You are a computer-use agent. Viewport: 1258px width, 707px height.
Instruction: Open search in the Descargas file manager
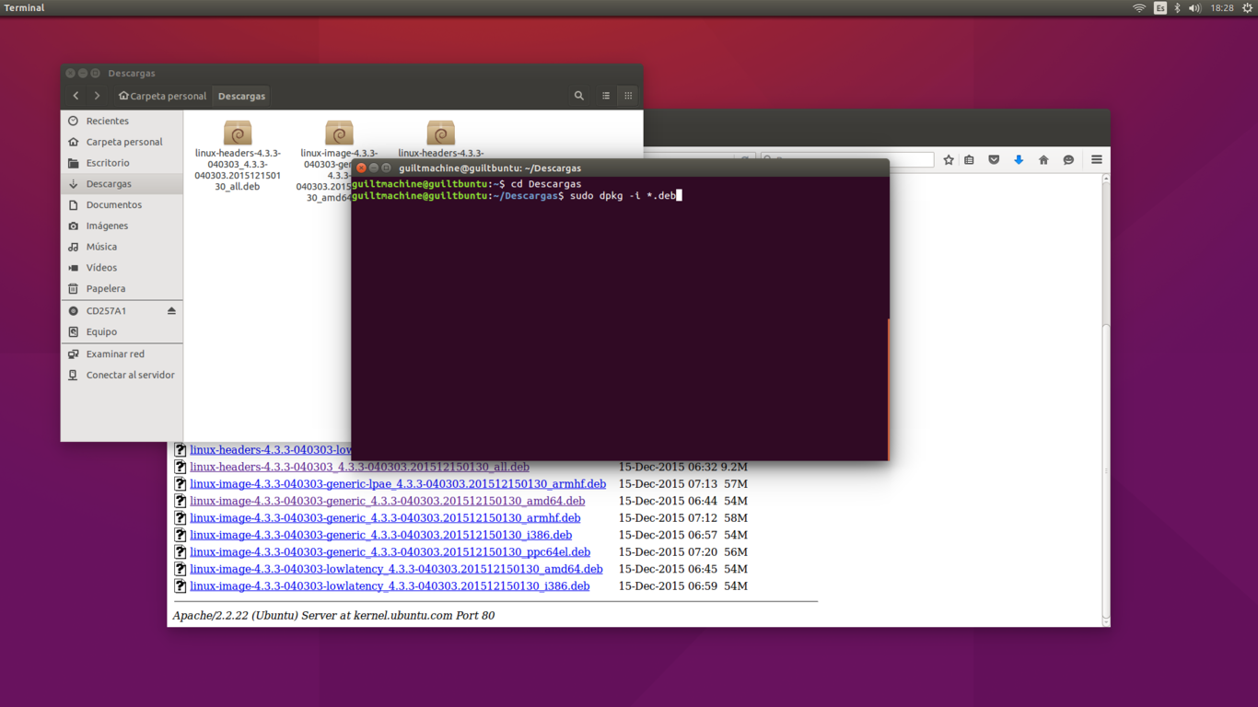(578, 95)
